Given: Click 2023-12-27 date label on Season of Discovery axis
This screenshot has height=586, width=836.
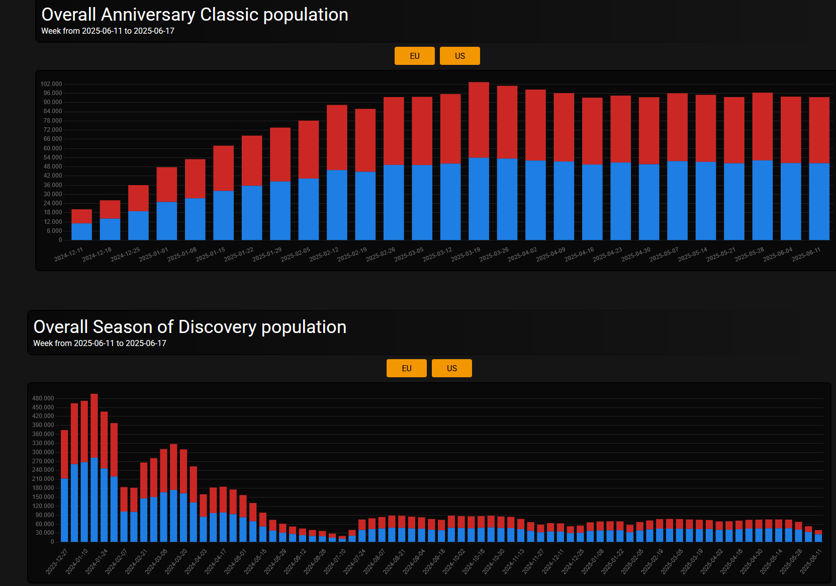Looking at the screenshot, I should click(56, 561).
